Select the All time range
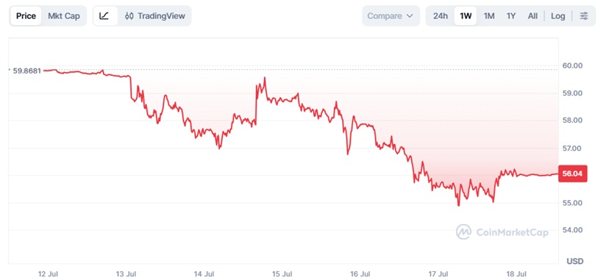 pyautogui.click(x=532, y=16)
